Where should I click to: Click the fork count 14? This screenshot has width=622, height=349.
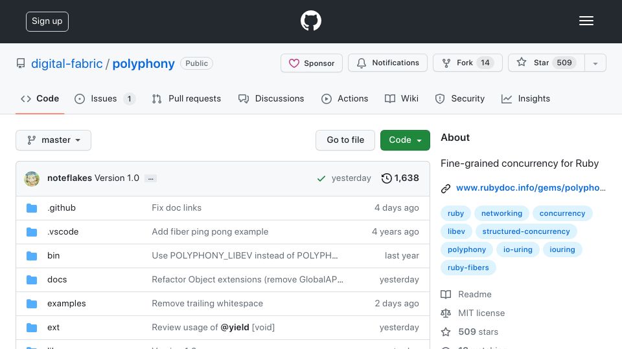click(x=485, y=63)
